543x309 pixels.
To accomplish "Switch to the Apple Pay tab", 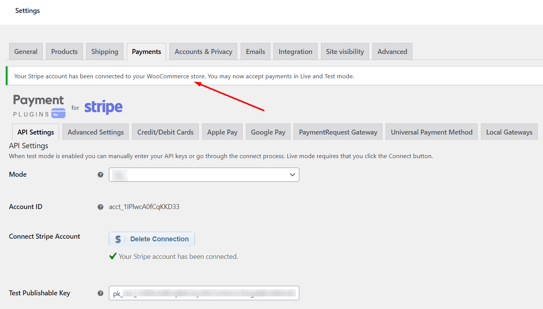I will [x=222, y=132].
